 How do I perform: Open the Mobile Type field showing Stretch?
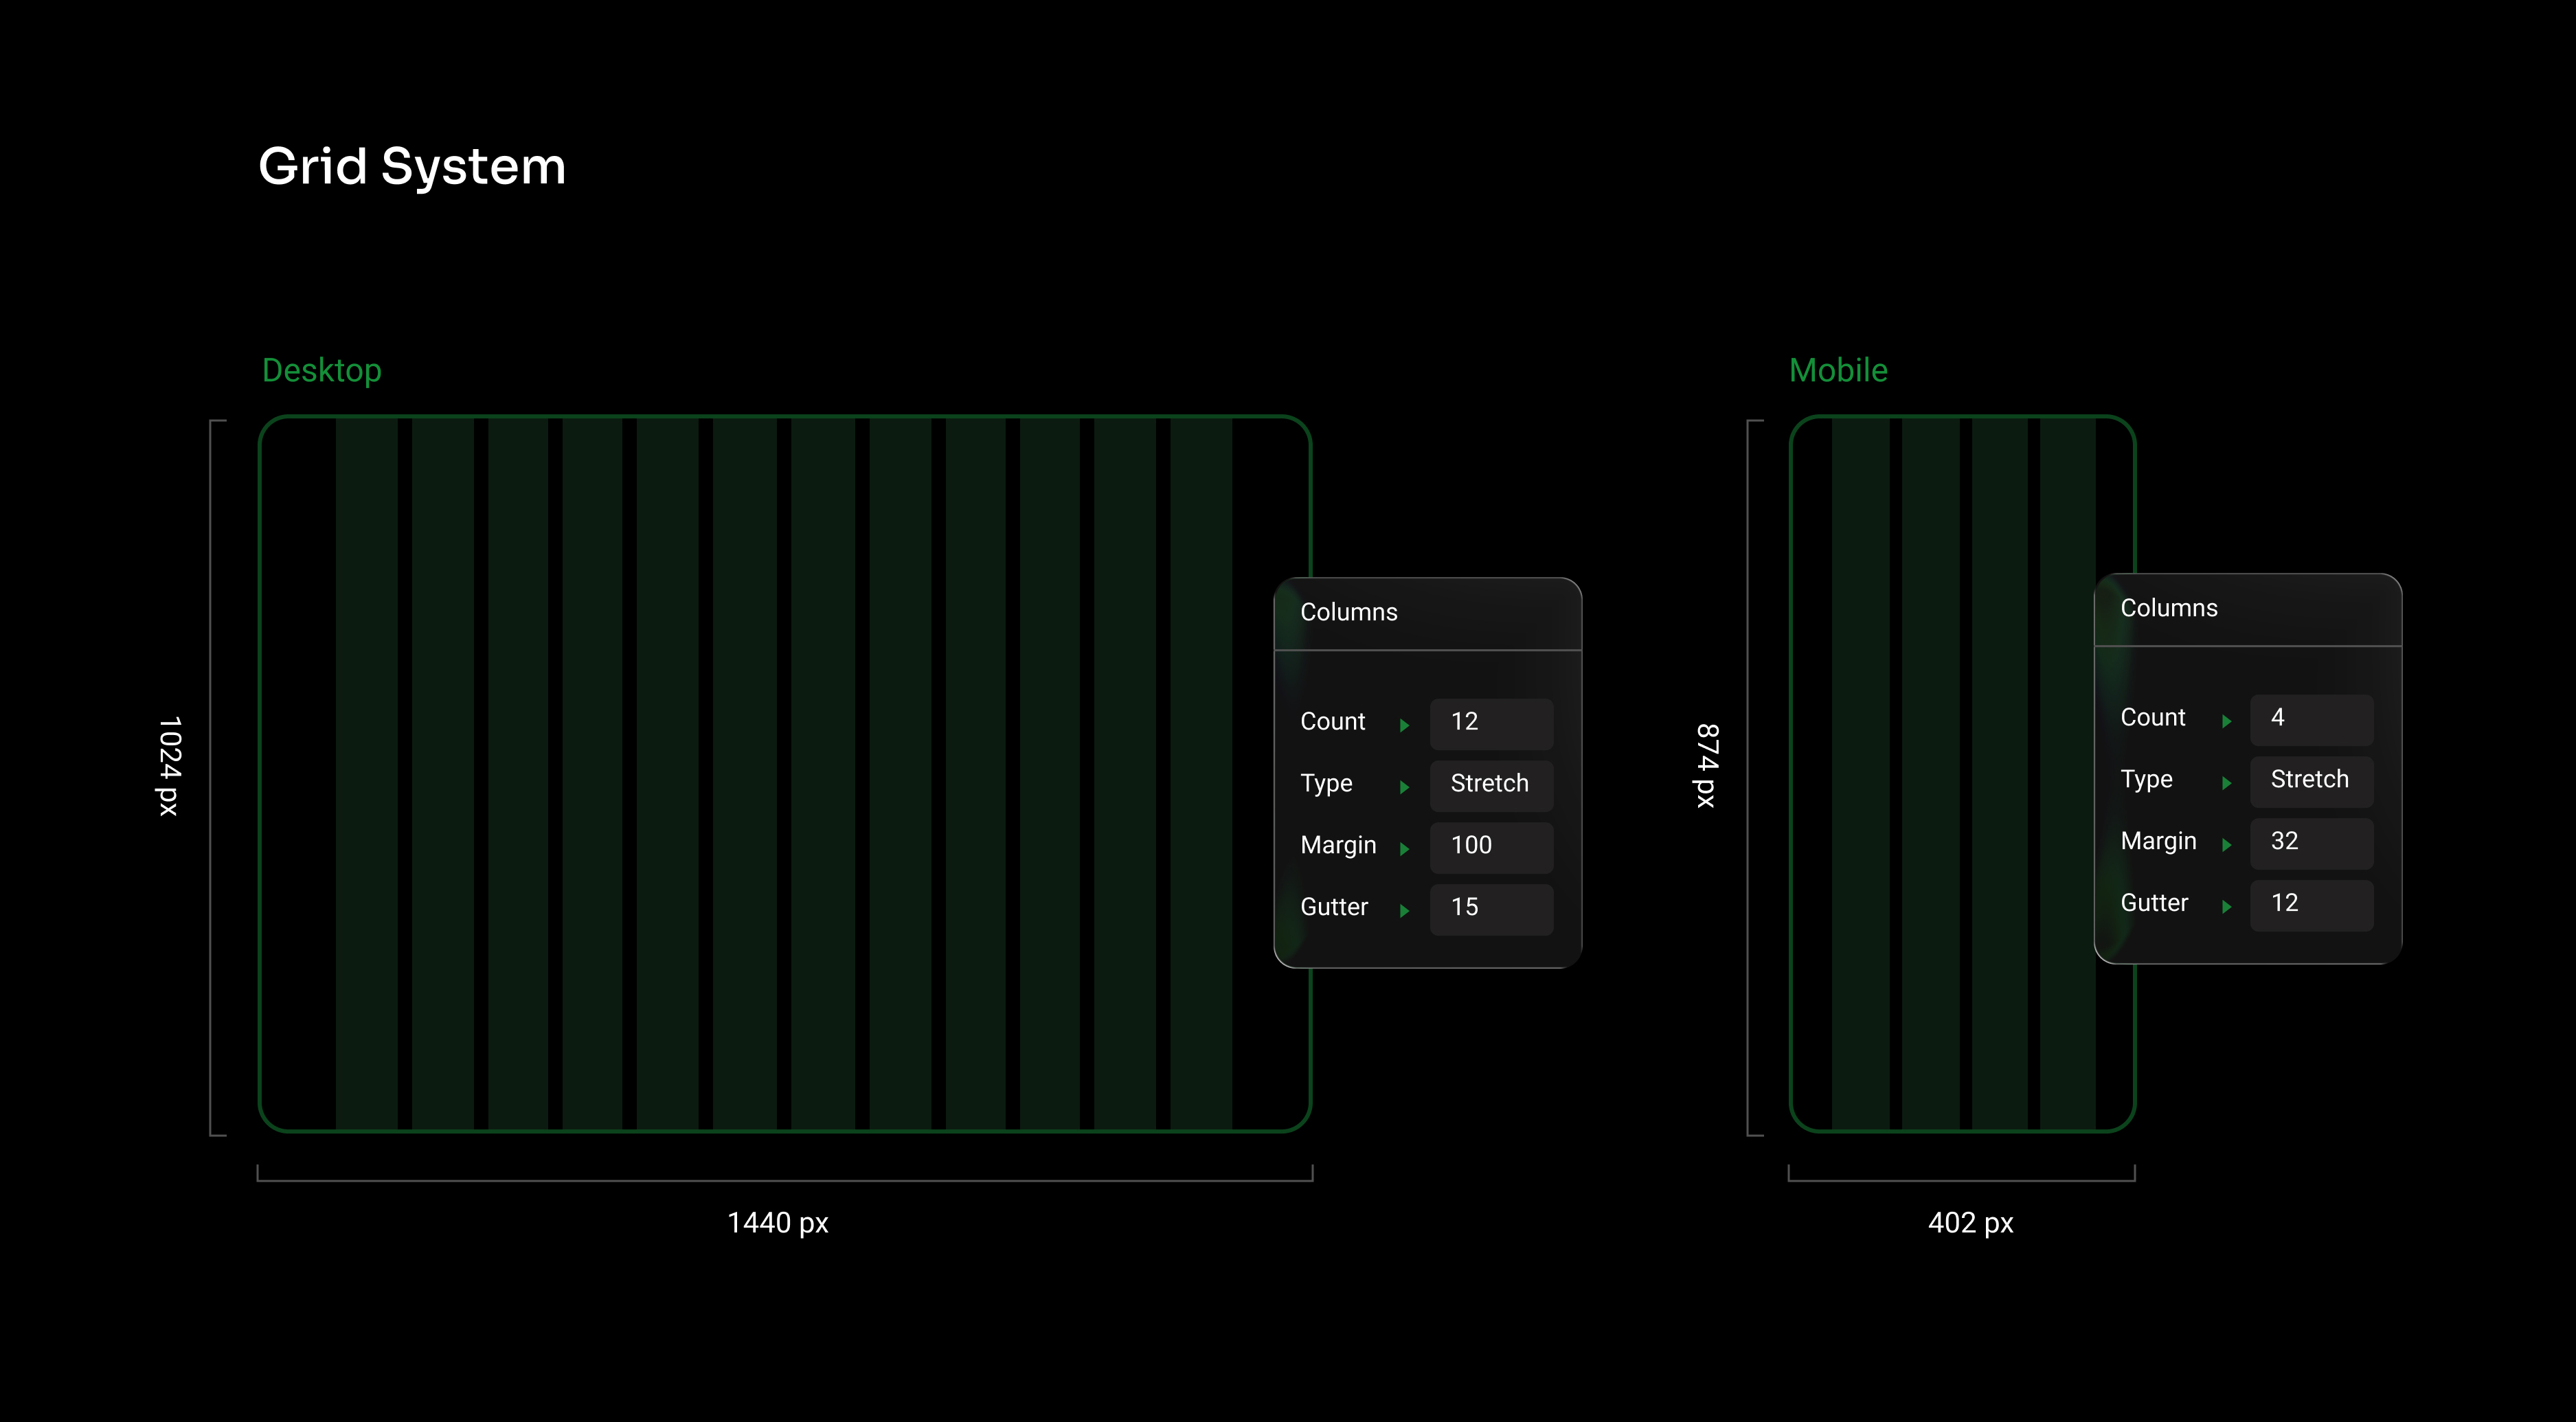pyautogui.click(x=2311, y=781)
